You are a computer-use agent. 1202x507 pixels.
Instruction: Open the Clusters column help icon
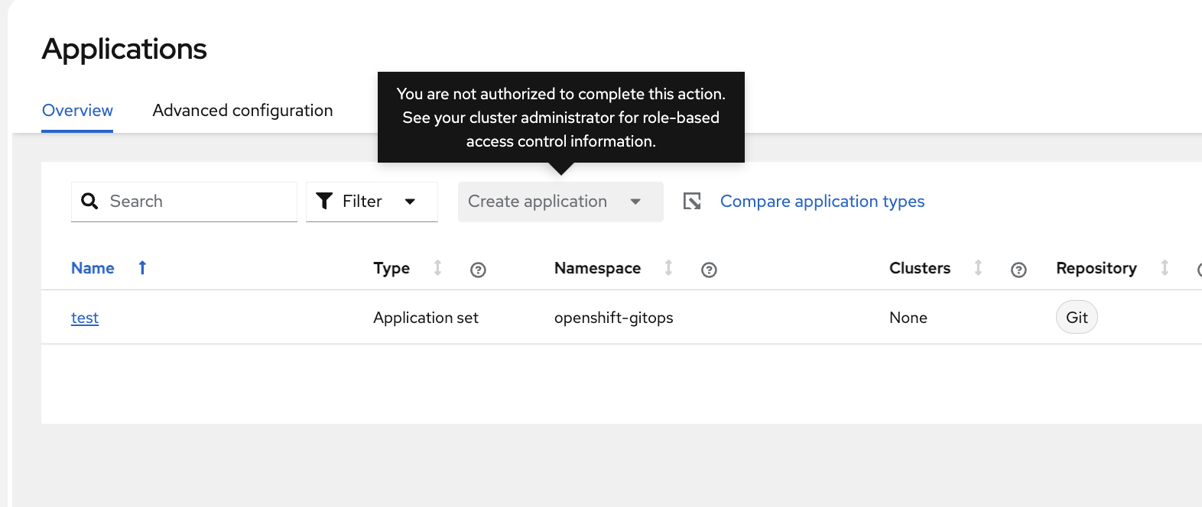pos(1018,270)
